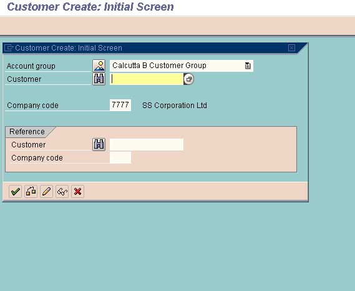The width and height of the screenshot is (355, 291).
Task: Click the Reference Customer input field
Action: (x=147, y=145)
